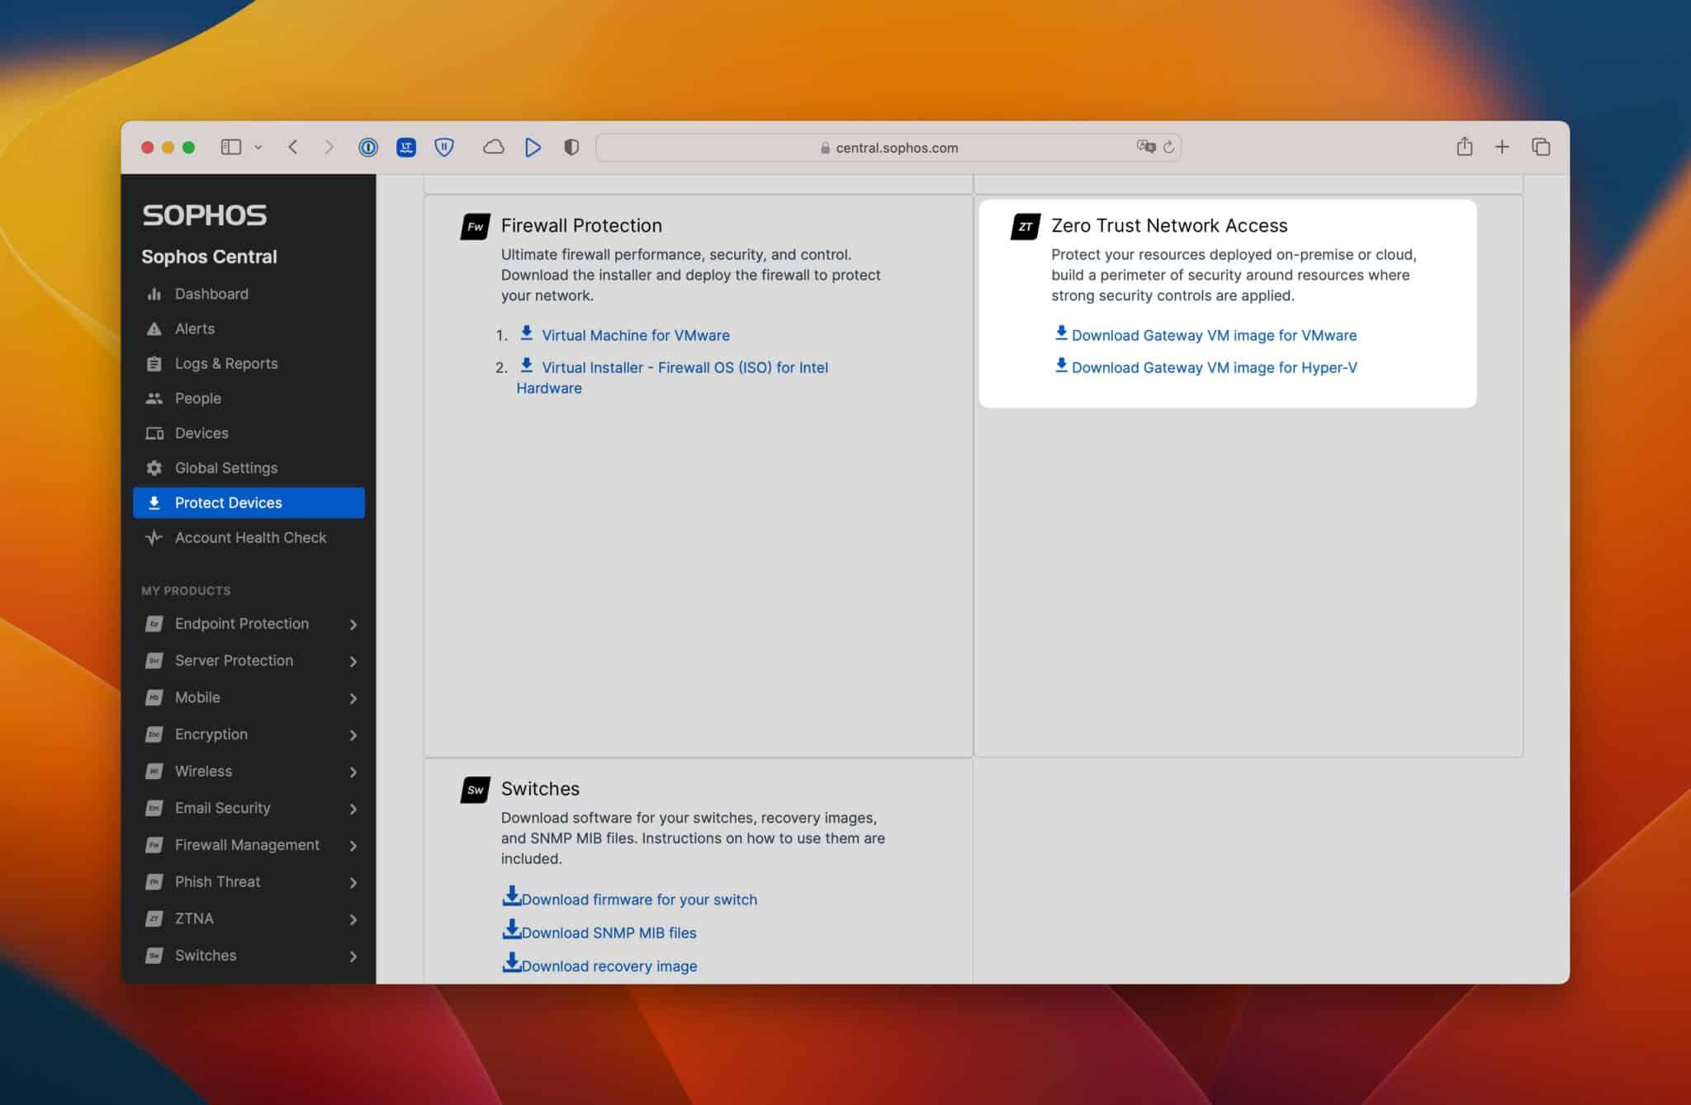This screenshot has width=1691, height=1105.
Task: Expand the Firewall Management submenu chevron
Action: (353, 846)
